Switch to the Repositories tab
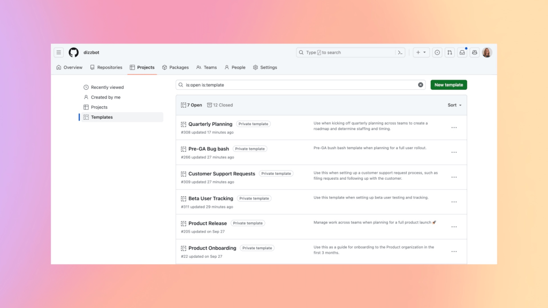548x308 pixels. click(106, 67)
